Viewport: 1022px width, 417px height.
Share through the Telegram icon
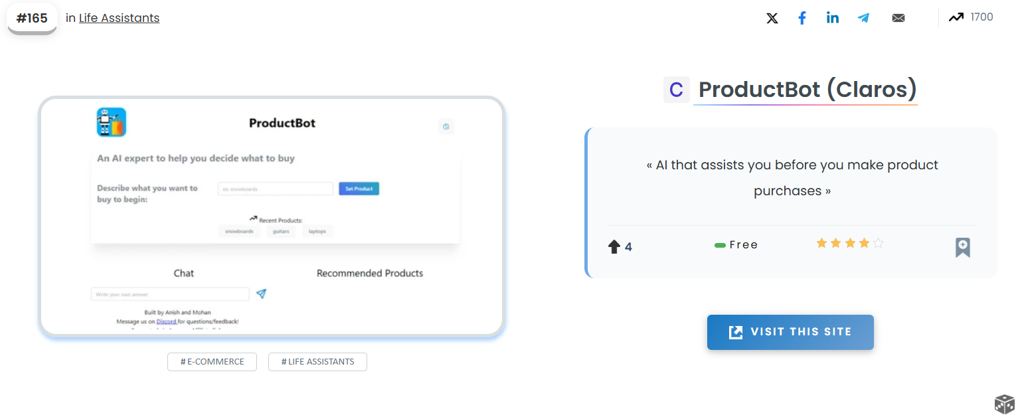pyautogui.click(x=863, y=18)
